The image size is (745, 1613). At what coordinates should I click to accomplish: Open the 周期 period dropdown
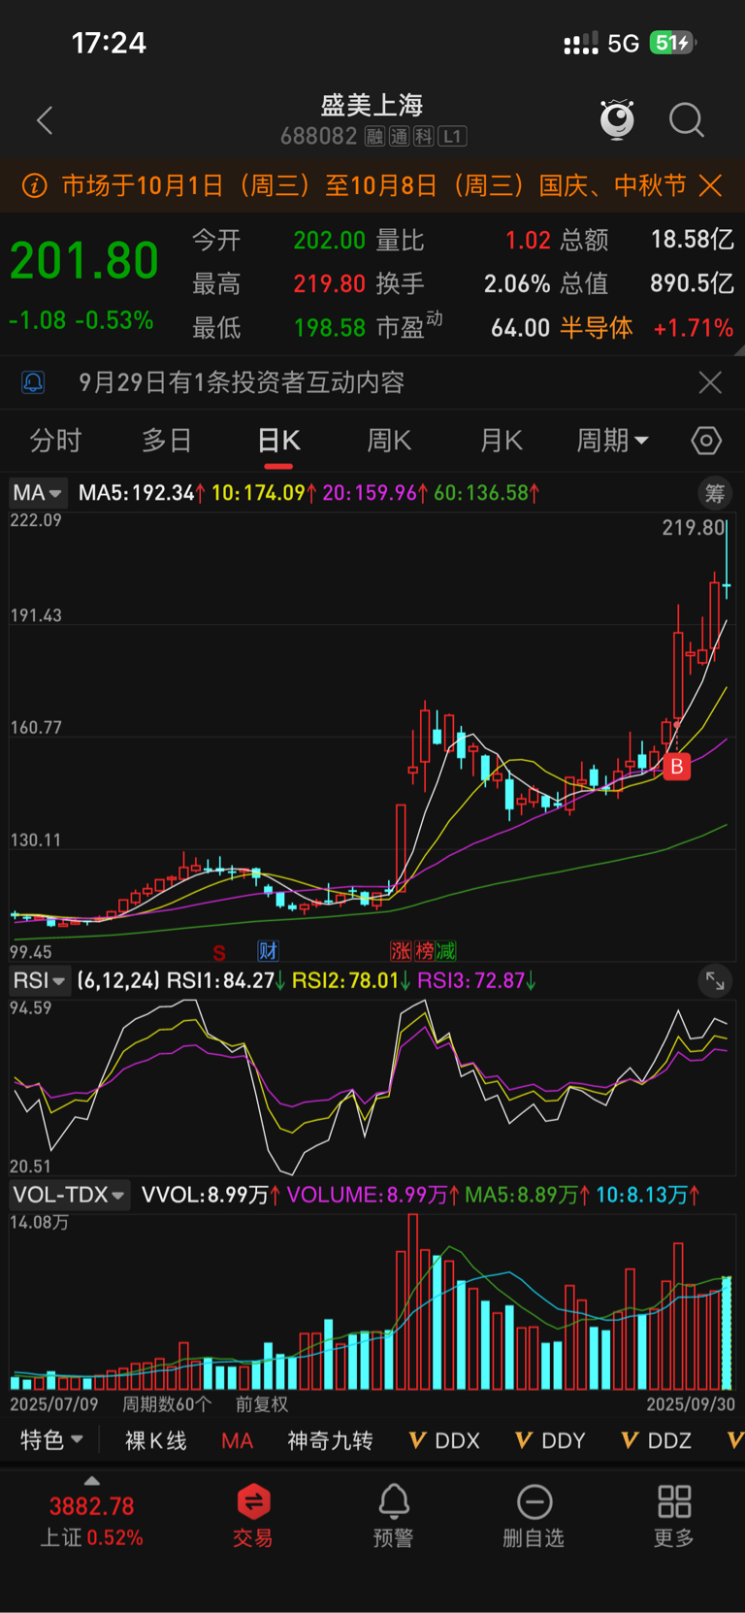pos(612,441)
